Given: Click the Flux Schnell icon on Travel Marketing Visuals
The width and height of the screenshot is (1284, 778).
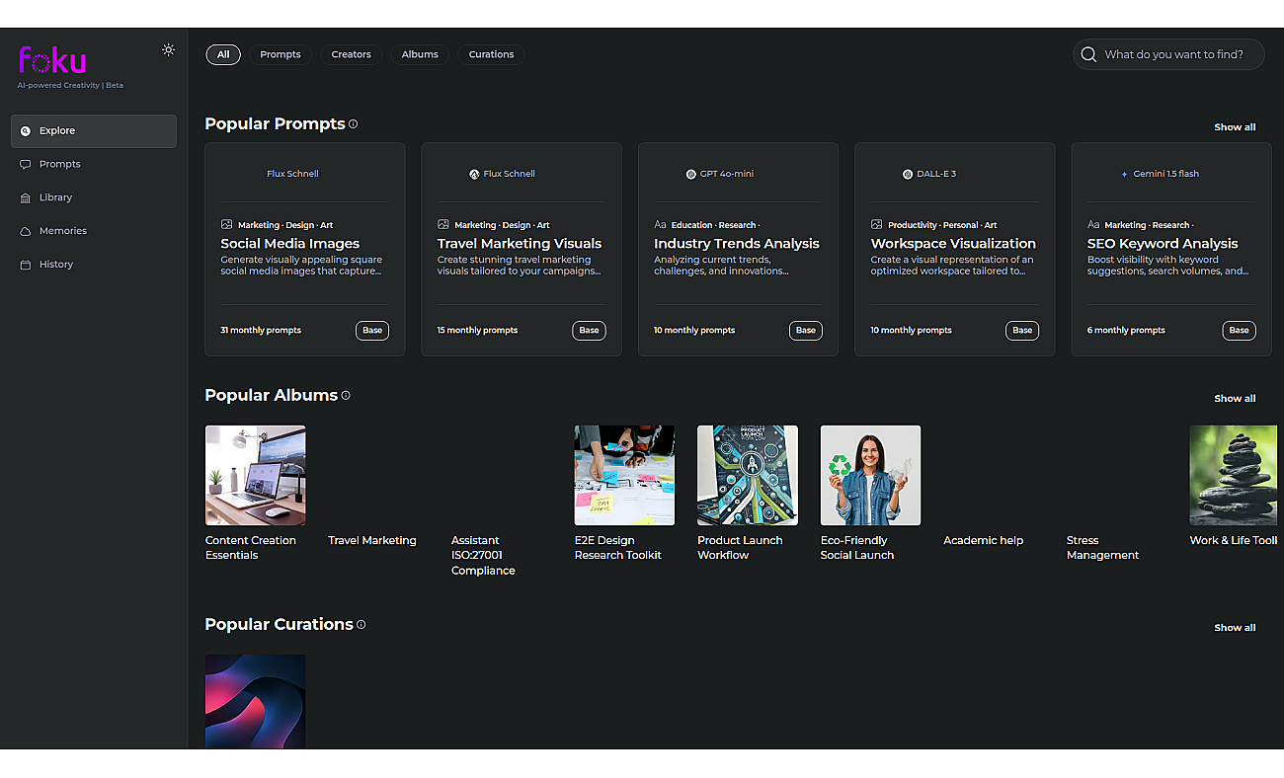Looking at the screenshot, I should pos(474,174).
